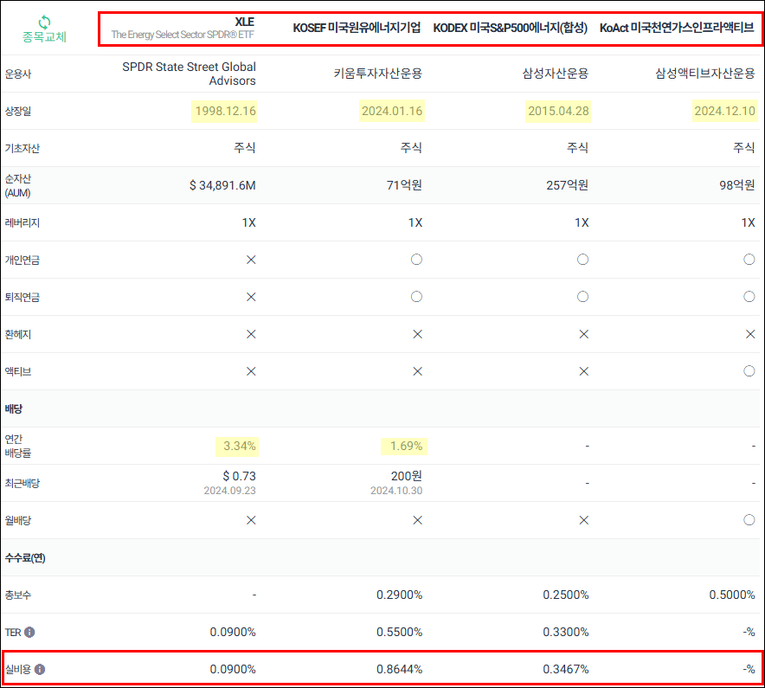Click the dividend yield 3.34%

click(x=240, y=446)
